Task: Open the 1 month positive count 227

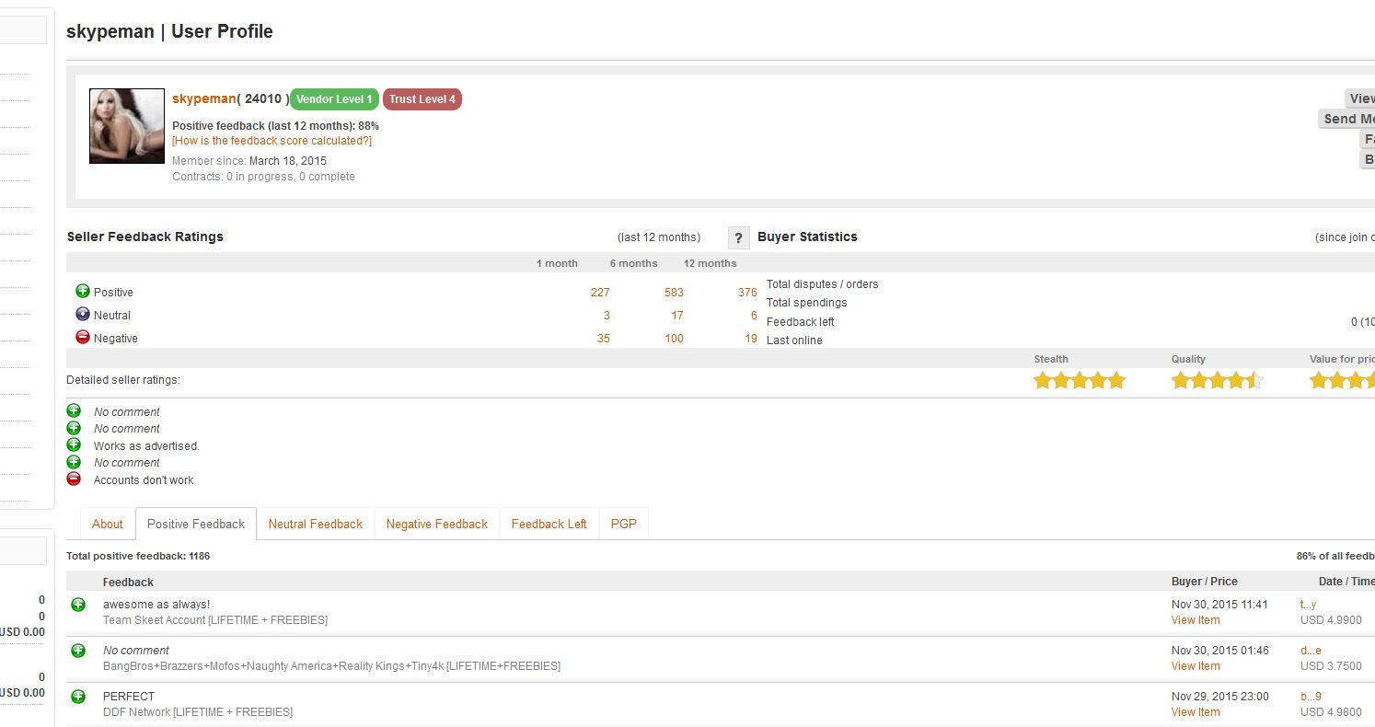Action: [600, 293]
